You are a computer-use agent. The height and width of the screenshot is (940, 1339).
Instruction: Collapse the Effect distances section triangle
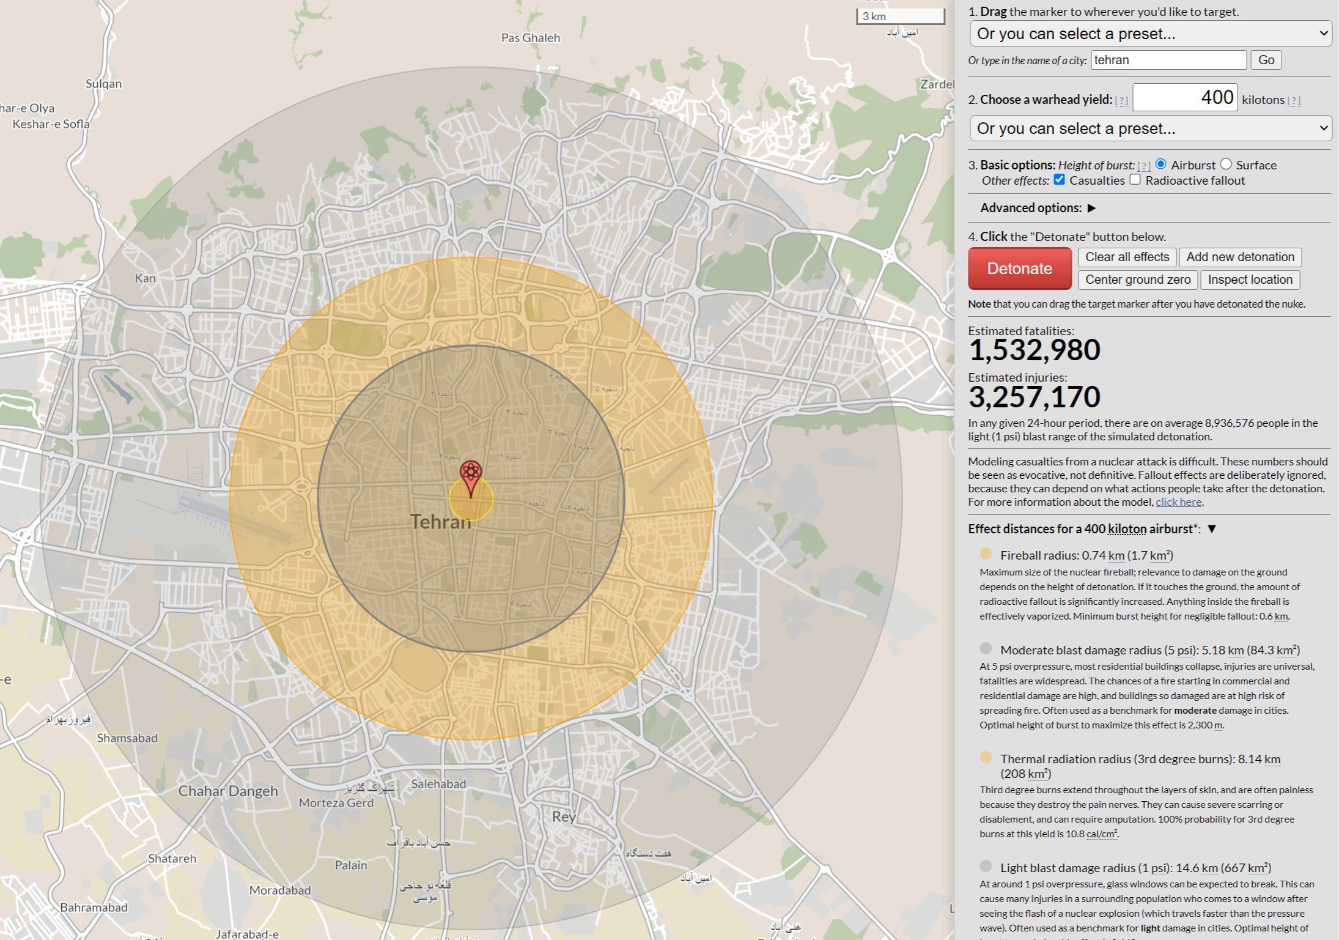click(x=1212, y=529)
